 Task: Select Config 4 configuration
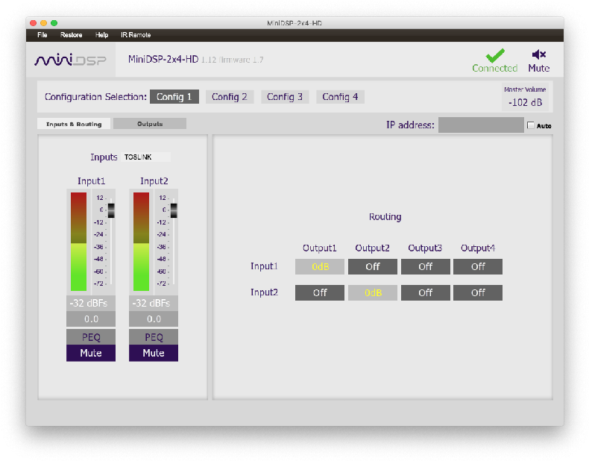(340, 97)
